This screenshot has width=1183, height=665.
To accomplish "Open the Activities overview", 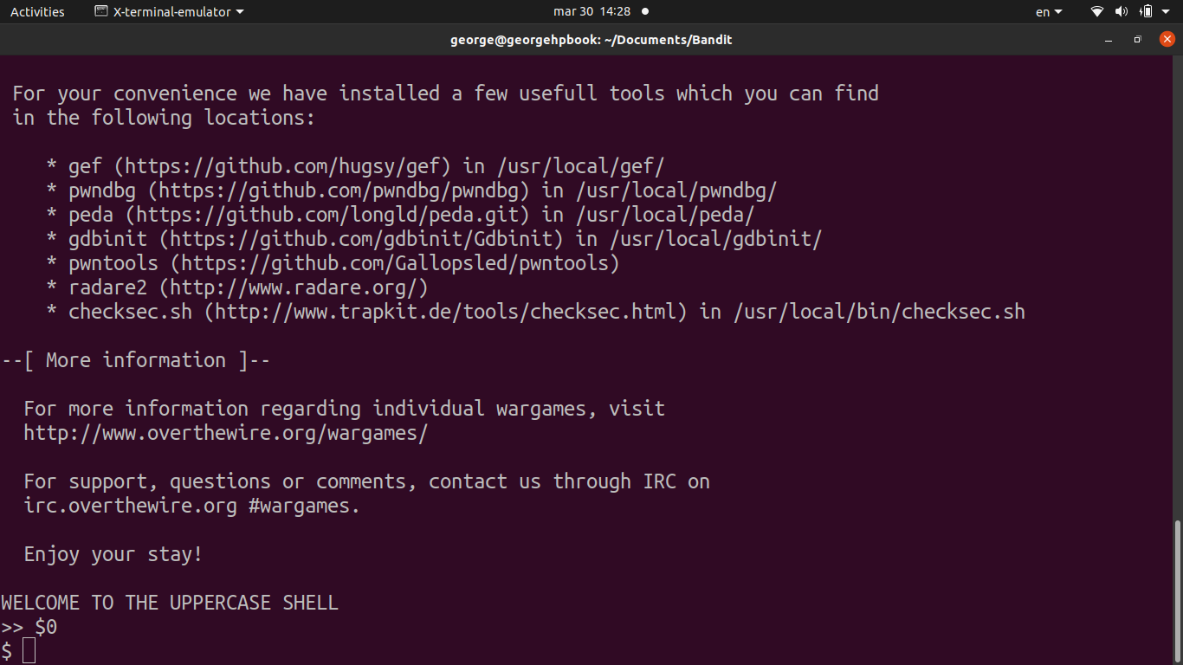I will (x=37, y=12).
